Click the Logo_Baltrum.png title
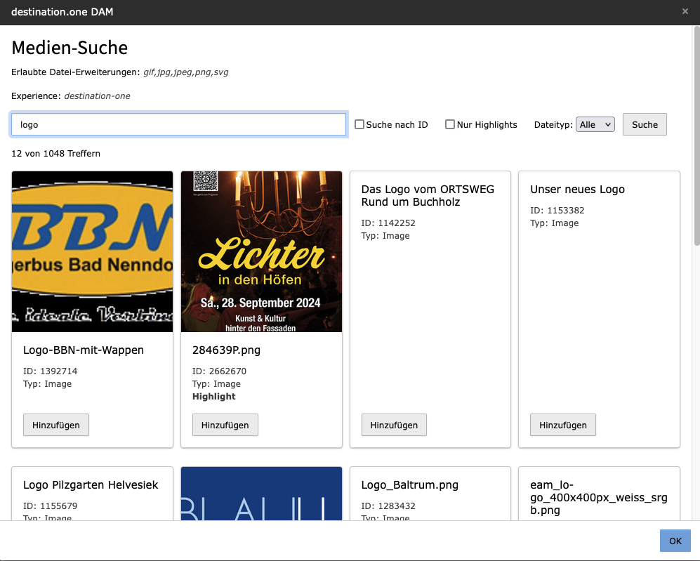The height and width of the screenshot is (561, 700). (410, 485)
